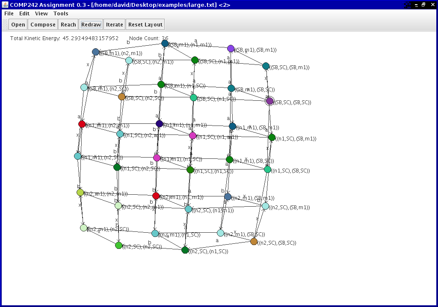This screenshot has width=438, height=307.
Task: Open the Tools menu
Action: (61, 14)
